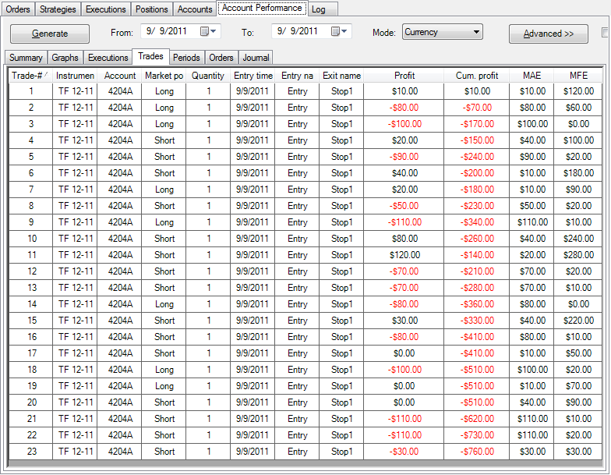Sort by Market position column header

(x=164, y=76)
